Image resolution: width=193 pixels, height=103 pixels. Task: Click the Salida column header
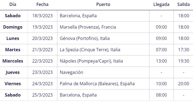tap(184, 4)
